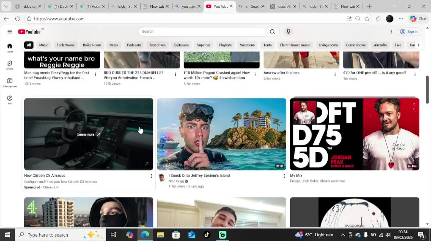Image resolution: width=431 pixels, height=241 pixels.
Task: Open the YouTube hamburger guide menu
Action: [10, 32]
